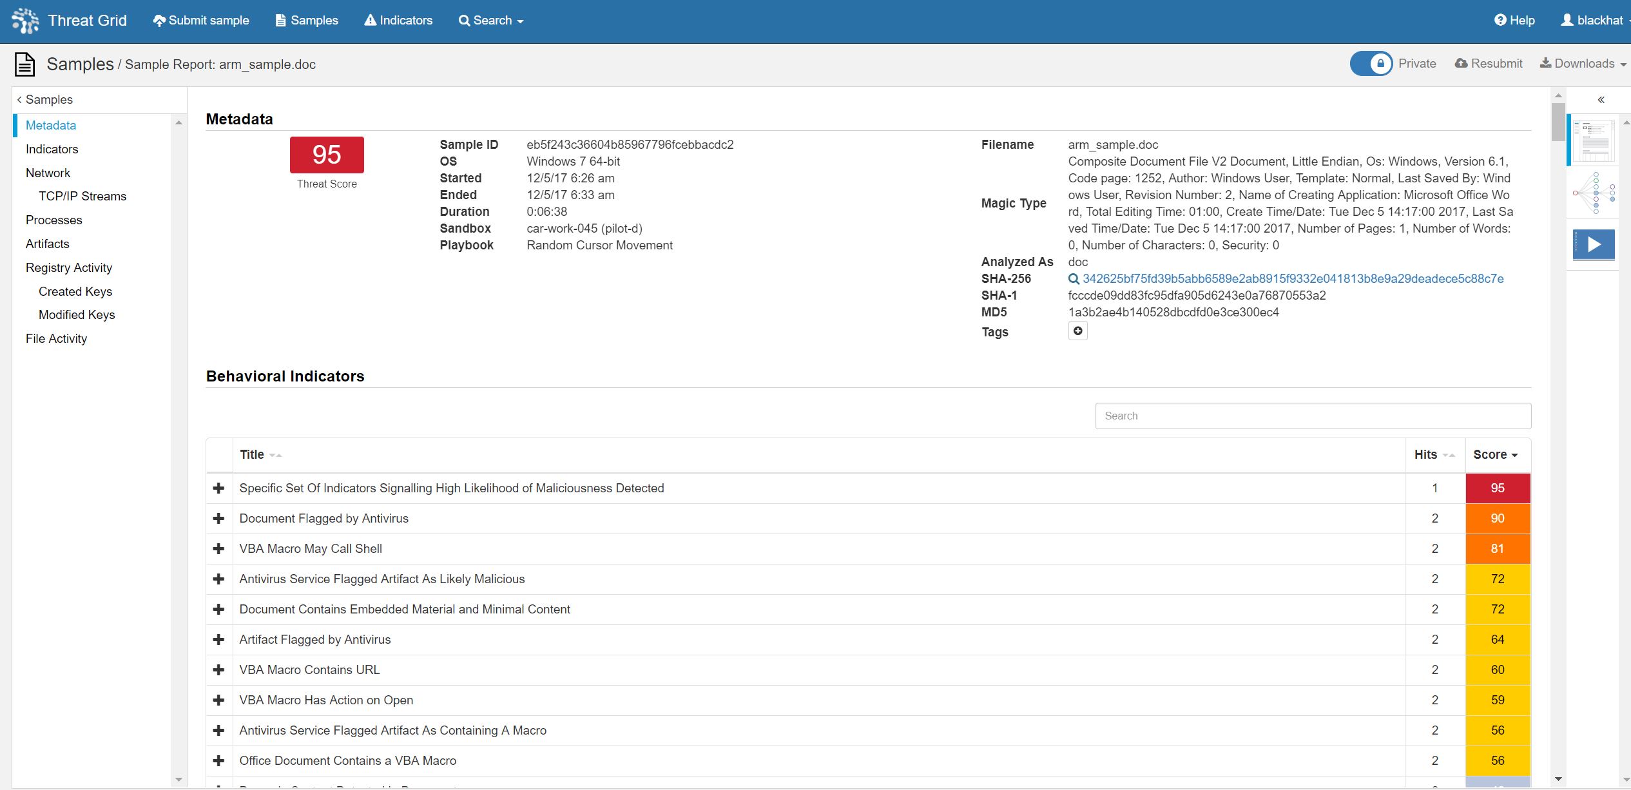The image size is (1631, 790).
Task: Play the sample video thumbnail
Action: point(1593,245)
